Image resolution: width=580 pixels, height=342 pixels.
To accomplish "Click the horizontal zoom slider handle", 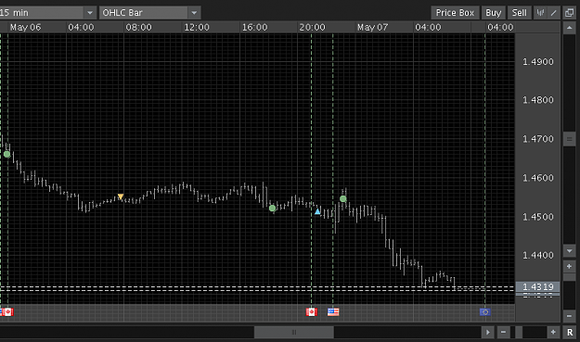I will [519, 333].
